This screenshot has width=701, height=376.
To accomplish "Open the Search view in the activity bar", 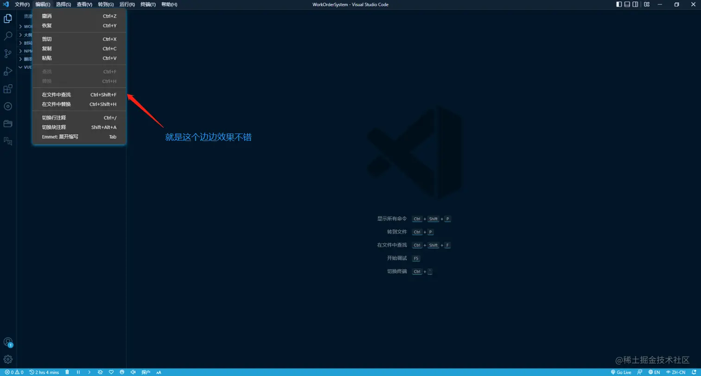I will [x=8, y=36].
